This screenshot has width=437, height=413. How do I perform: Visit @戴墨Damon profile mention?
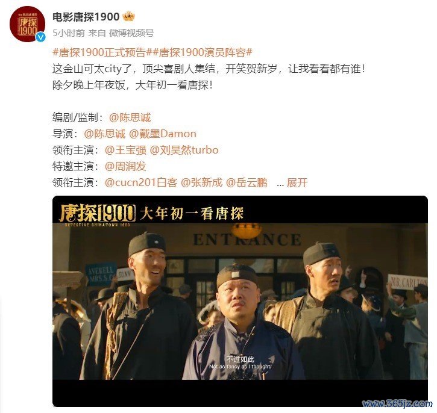pos(163,134)
